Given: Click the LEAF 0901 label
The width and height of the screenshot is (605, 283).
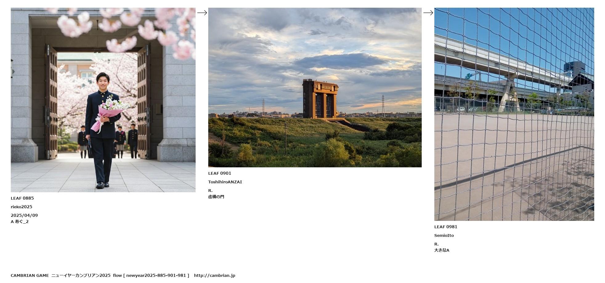Looking at the screenshot, I should coord(220,173).
